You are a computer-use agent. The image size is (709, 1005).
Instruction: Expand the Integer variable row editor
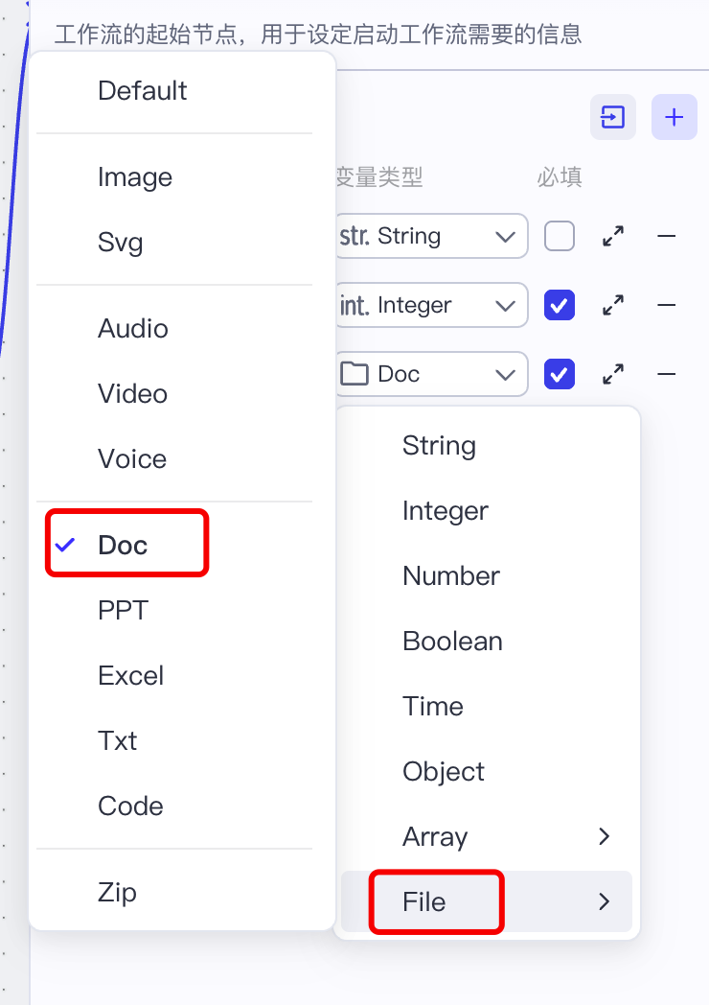613,305
